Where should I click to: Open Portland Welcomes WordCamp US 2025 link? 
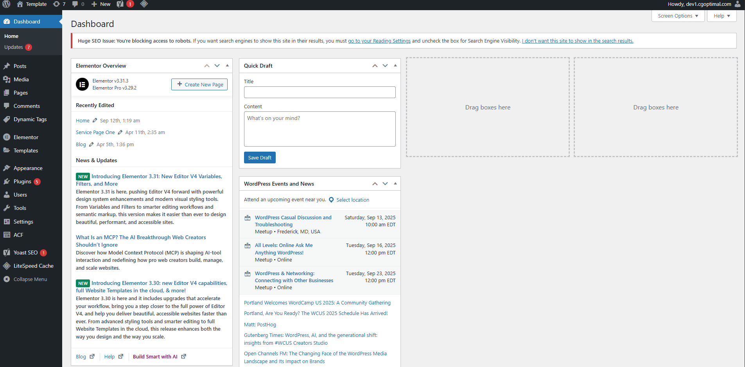(317, 303)
